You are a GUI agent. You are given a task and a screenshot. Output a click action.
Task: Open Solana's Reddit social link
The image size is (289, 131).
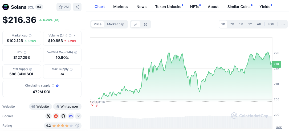(56, 116)
